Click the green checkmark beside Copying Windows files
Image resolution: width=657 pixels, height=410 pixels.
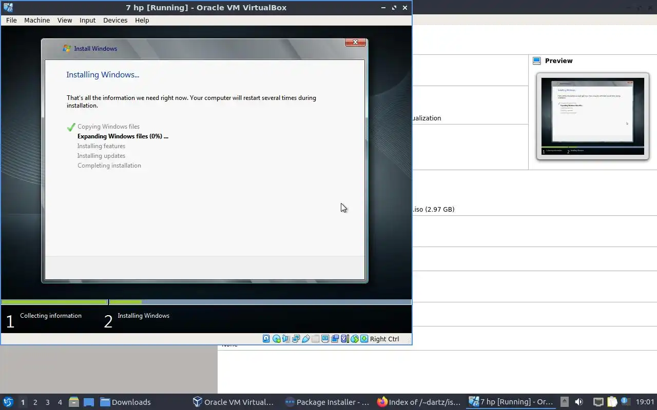[x=71, y=127]
